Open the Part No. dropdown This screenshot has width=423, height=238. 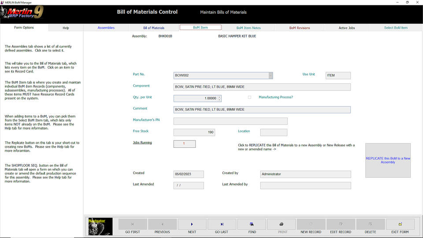click(x=271, y=75)
